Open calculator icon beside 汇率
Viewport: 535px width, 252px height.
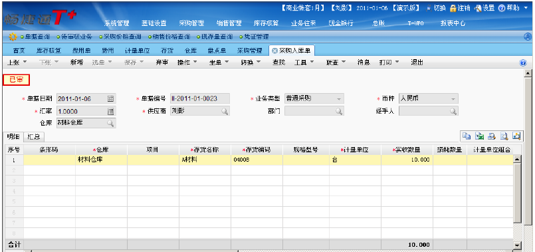point(110,111)
